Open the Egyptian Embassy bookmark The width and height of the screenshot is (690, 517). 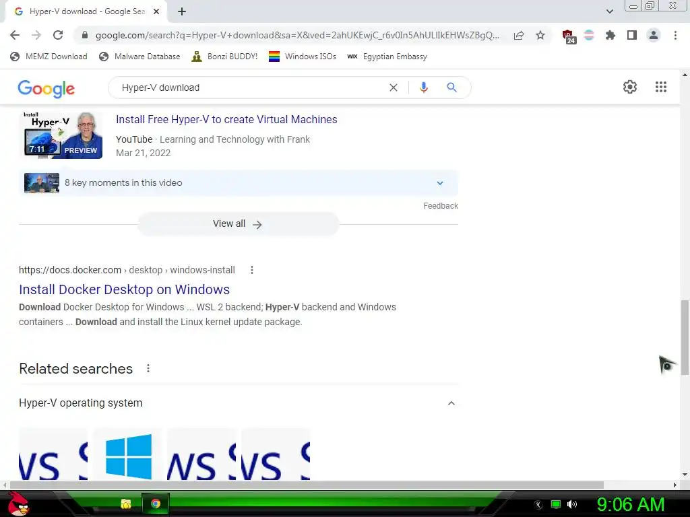coord(387,57)
